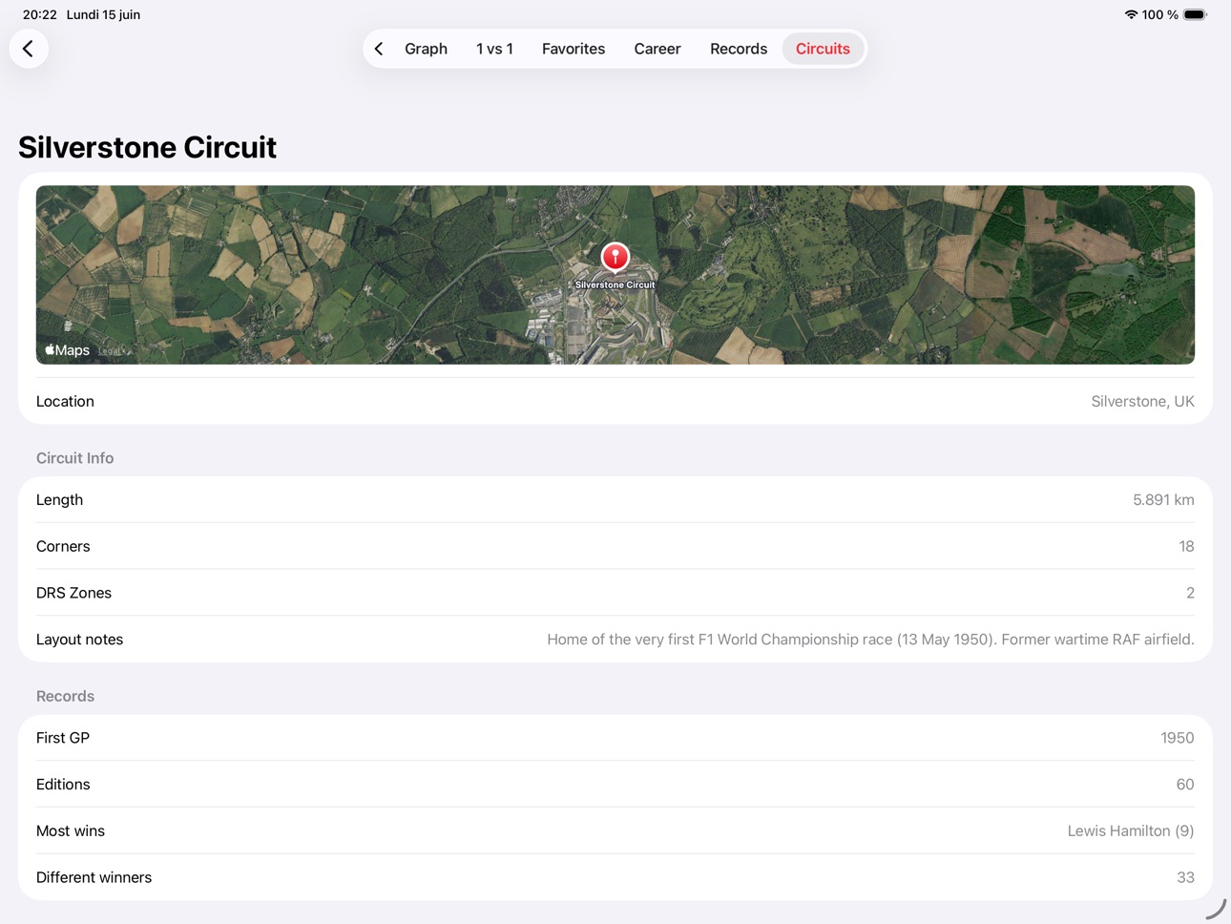1231x924 pixels.
Task: Select the Length row label
Action: 59,499
